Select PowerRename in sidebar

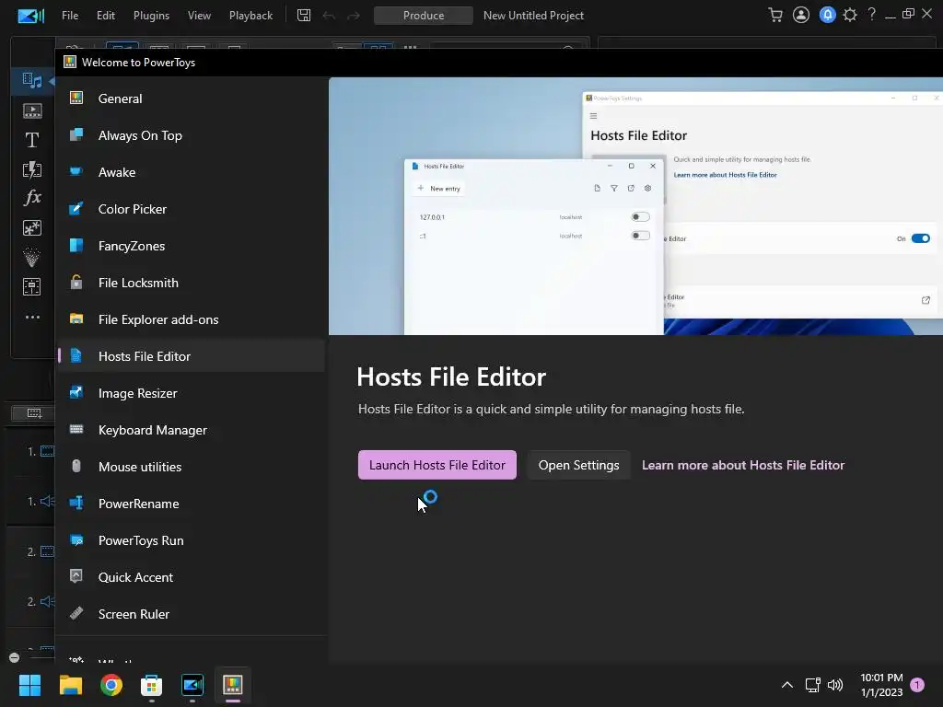[192, 504]
